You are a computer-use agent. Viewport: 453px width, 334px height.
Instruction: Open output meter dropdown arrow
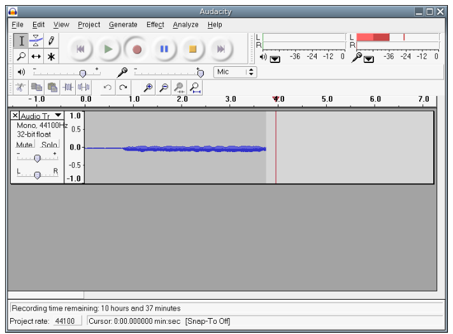275,59
